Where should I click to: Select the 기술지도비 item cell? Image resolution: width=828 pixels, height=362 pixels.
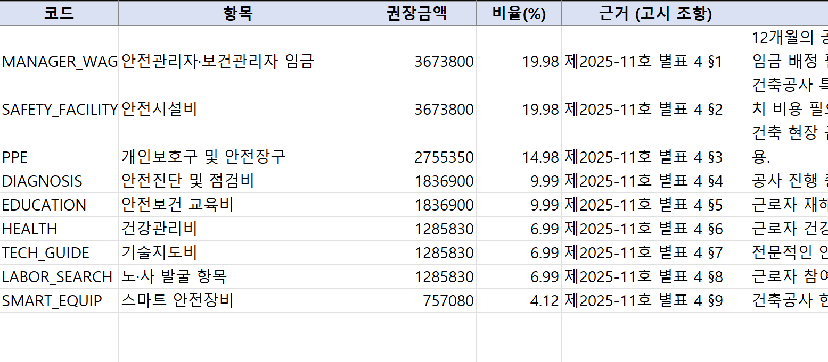[237, 252]
